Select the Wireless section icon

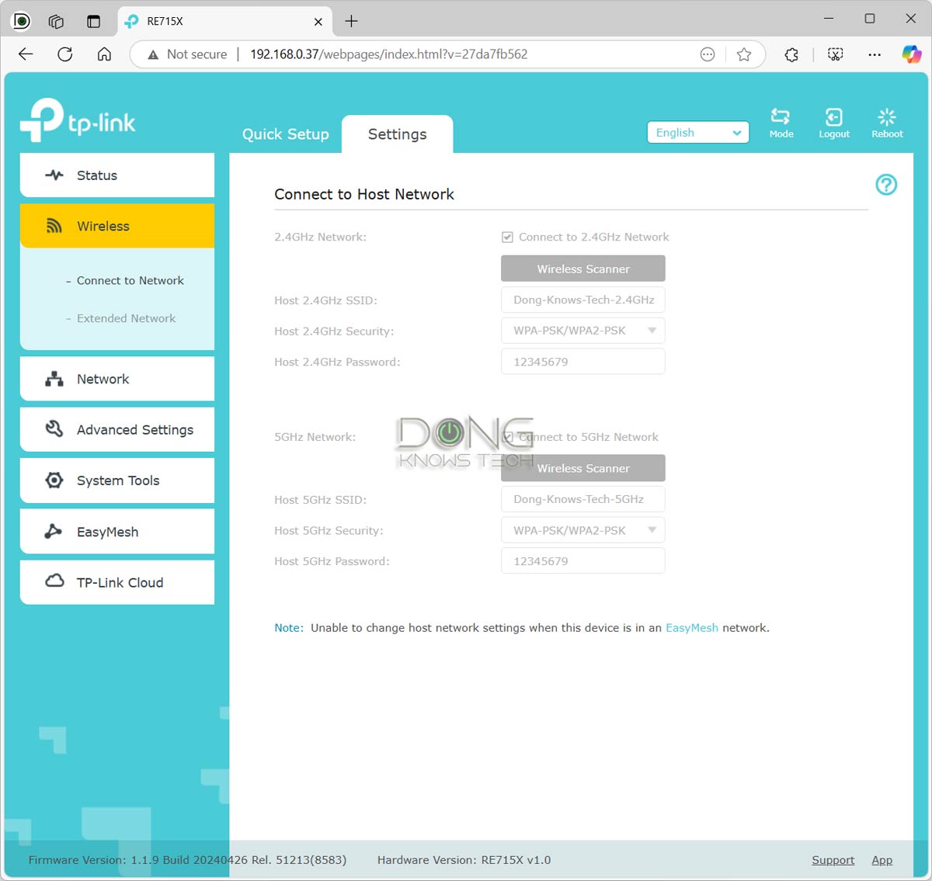pos(54,226)
